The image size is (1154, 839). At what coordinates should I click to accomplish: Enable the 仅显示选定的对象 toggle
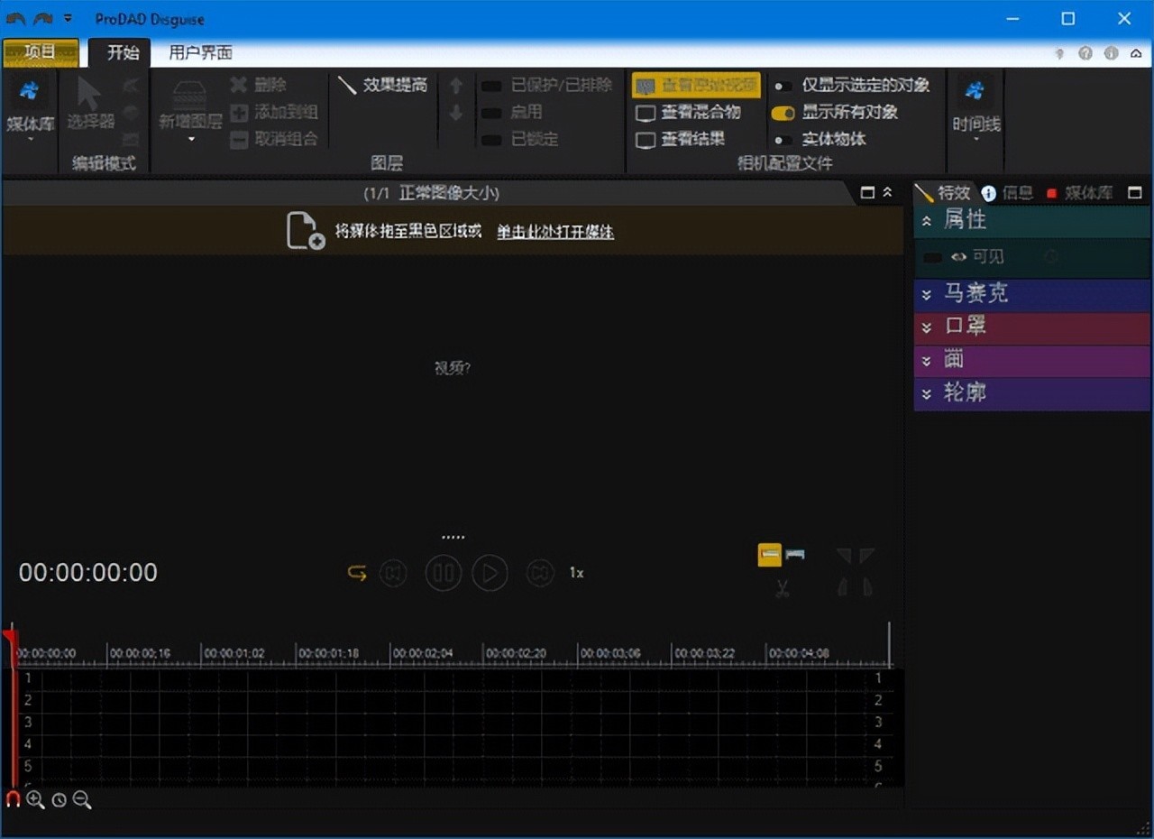tap(783, 86)
